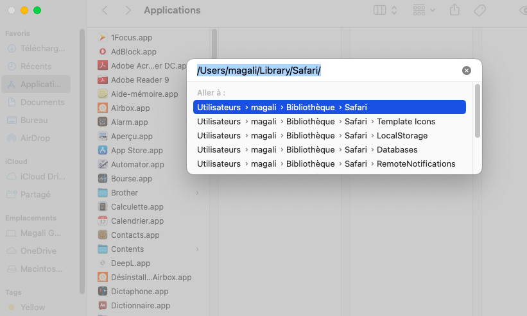The width and height of the screenshot is (527, 316).
Task: Click the Airbox.app icon
Action: click(x=103, y=108)
